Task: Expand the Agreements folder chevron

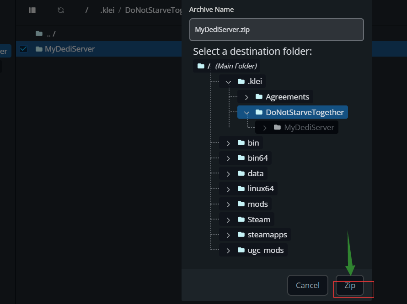Action: point(246,97)
